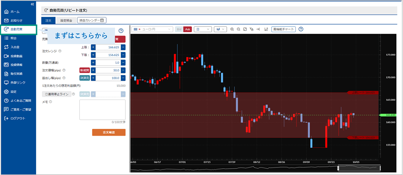Open 設定 gear in the sidebar
403x175 pixels.
(6, 92)
